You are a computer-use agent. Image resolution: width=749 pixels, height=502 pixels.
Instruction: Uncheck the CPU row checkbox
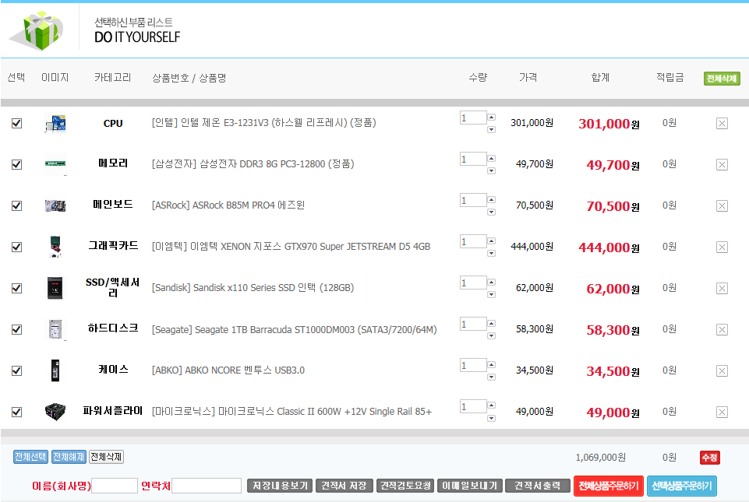pyautogui.click(x=16, y=123)
